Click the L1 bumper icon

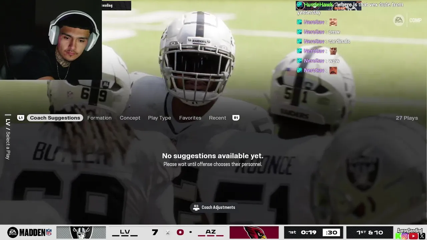[21, 118]
